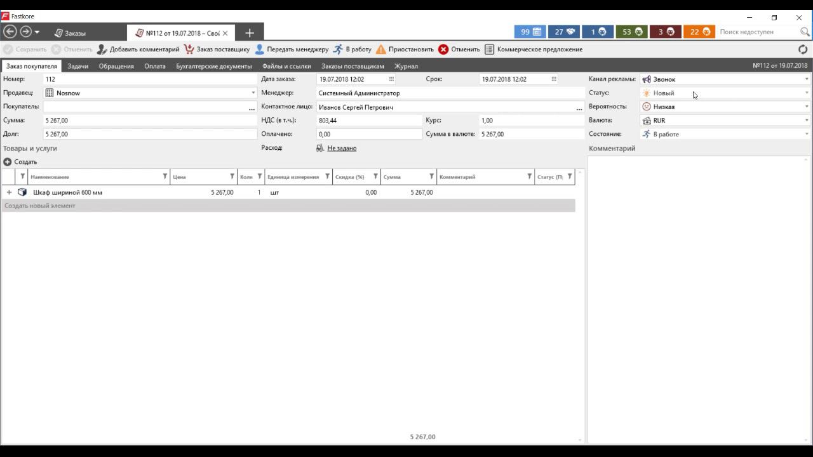This screenshot has height=457, width=813.
Task: Expand the Шкаф шириной 600 мм row
Action: tap(9, 192)
